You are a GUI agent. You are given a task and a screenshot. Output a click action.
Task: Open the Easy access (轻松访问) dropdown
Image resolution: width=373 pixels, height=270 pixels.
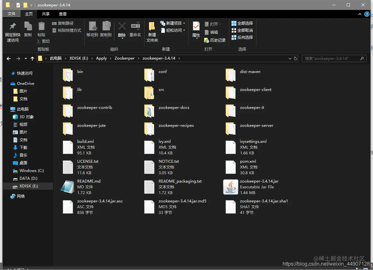click(173, 30)
